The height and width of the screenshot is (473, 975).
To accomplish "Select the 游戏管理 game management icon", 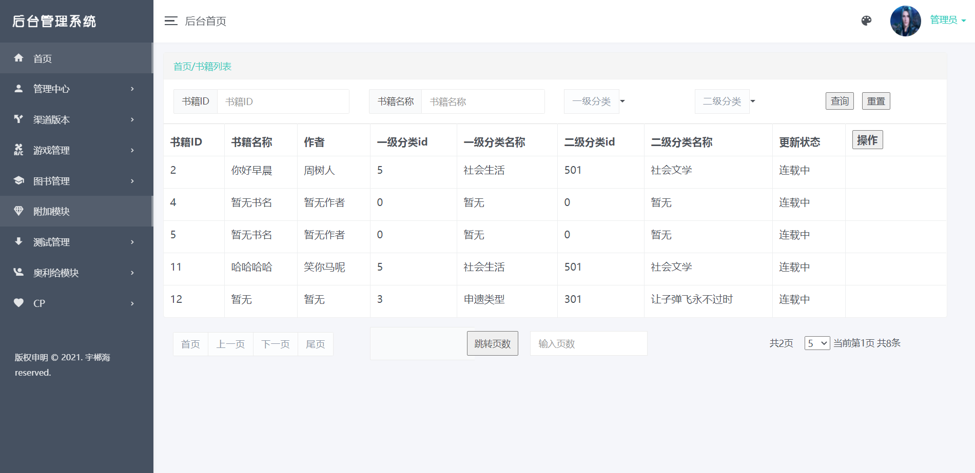I will (x=18, y=150).
